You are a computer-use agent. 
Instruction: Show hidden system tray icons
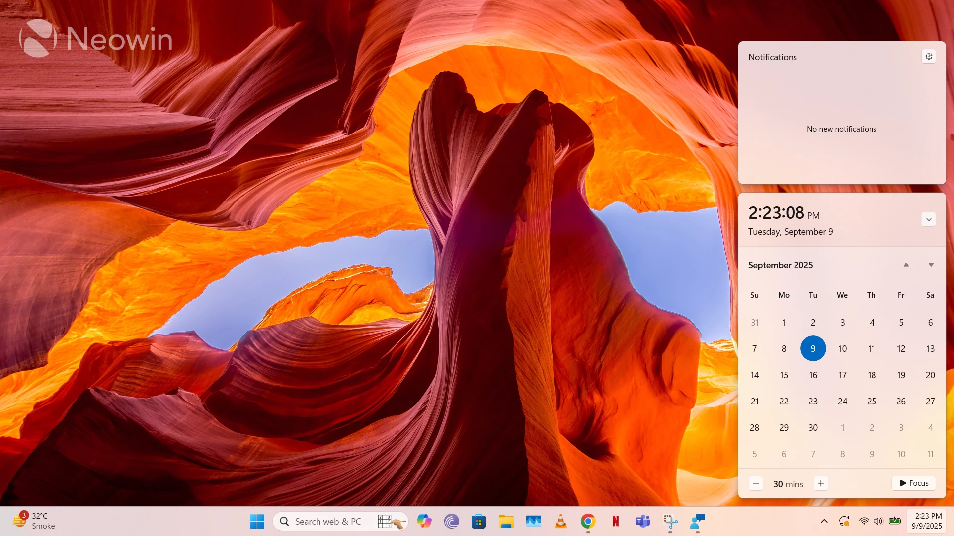point(824,521)
